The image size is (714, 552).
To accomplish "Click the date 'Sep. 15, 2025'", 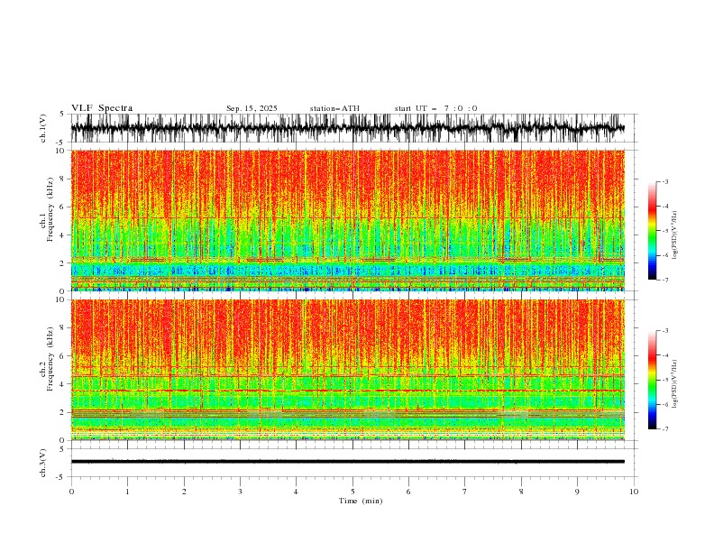I will point(252,108).
